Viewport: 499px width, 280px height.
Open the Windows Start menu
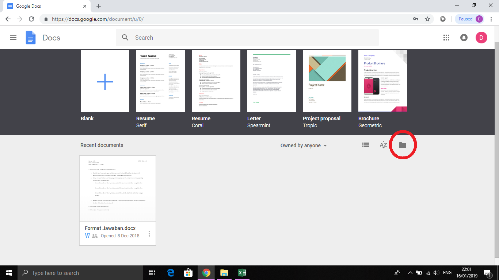[9, 273]
